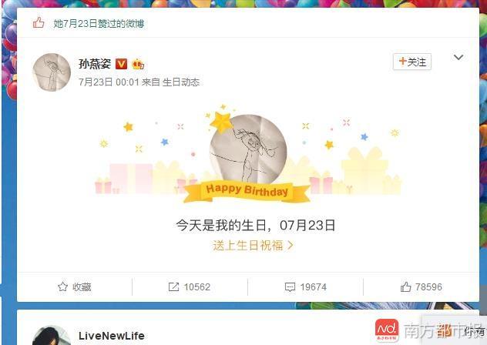Click the yellow star on the birthday avatar
Image resolution: width=487 pixels, height=345 pixels.
pos(221,122)
